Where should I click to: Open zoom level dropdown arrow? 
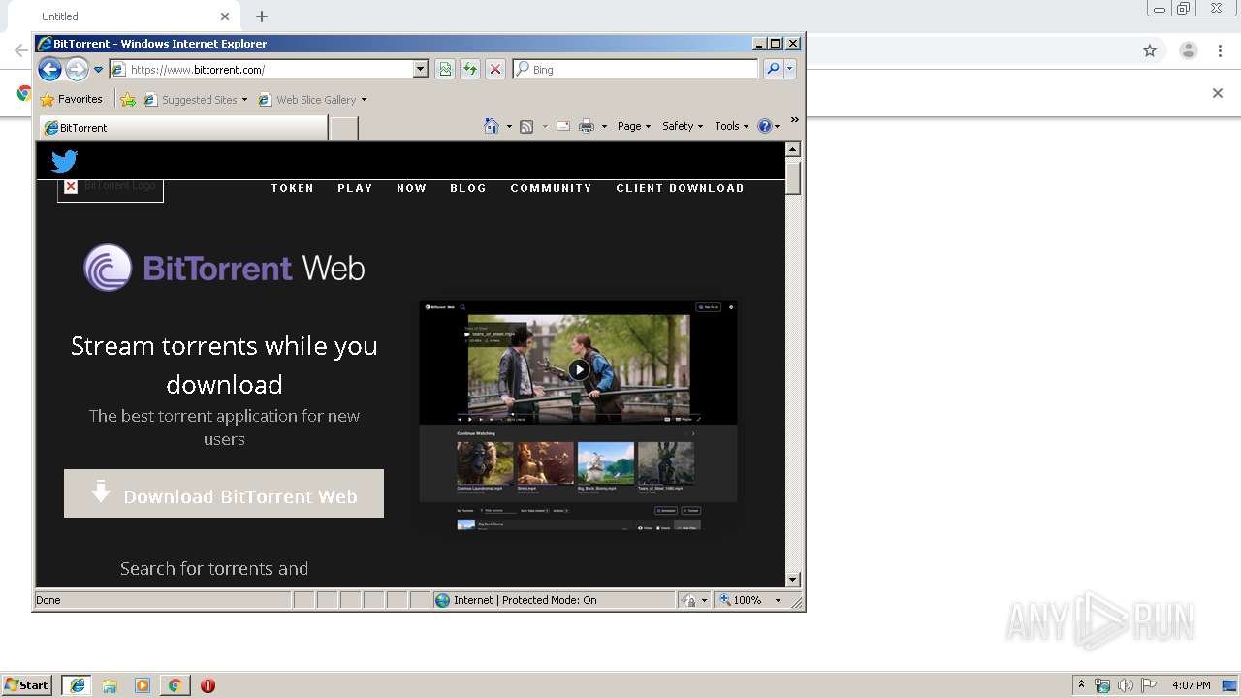pyautogui.click(x=778, y=600)
